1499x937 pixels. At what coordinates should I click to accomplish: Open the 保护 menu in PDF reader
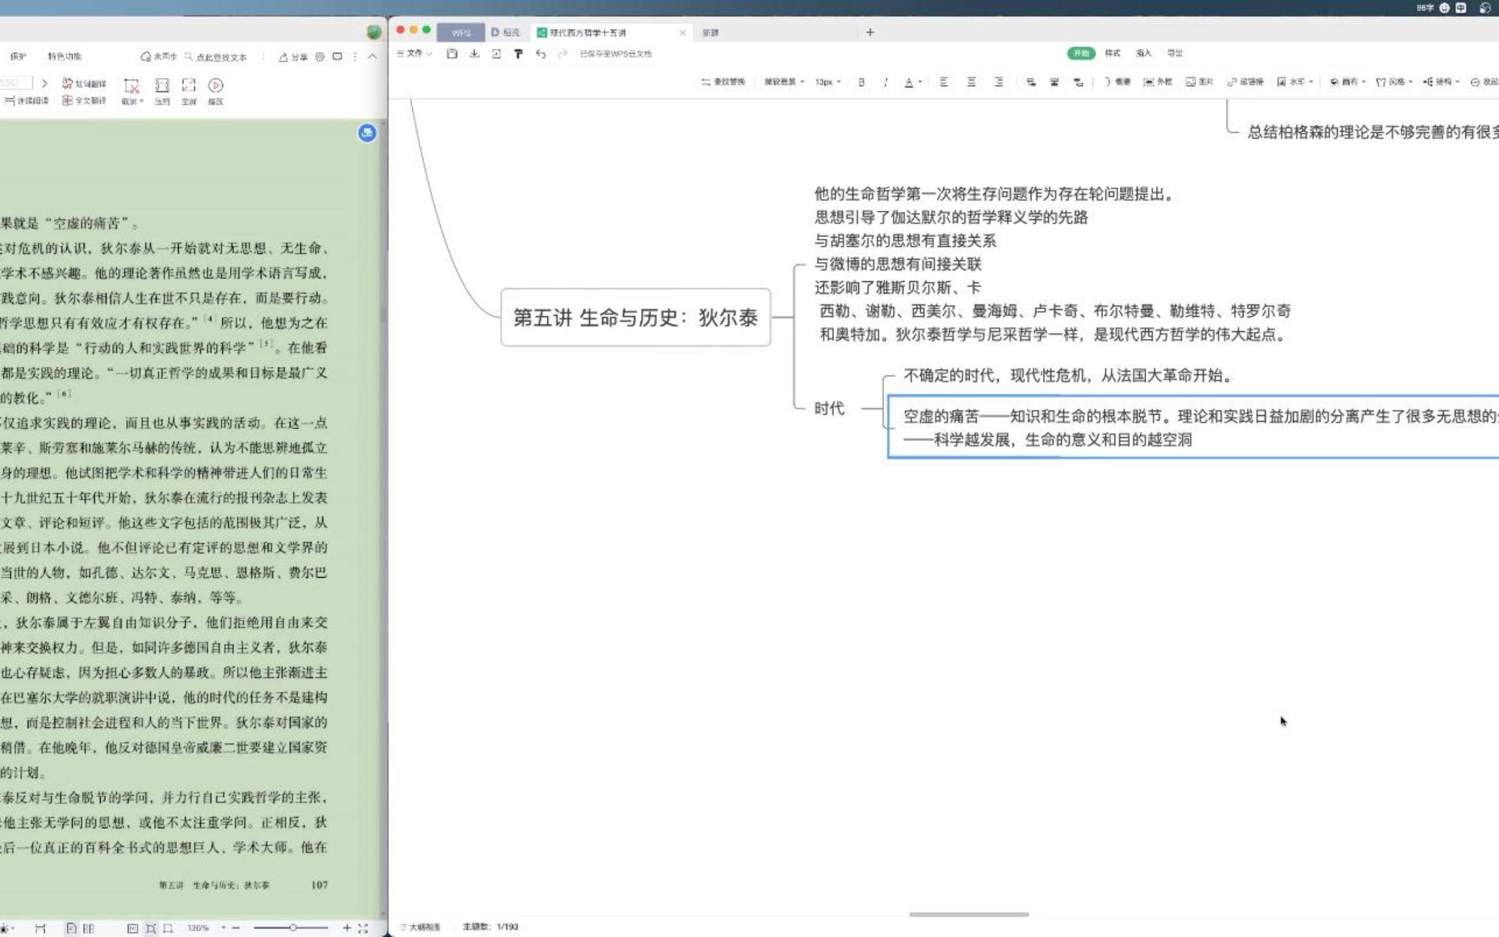click(x=18, y=56)
